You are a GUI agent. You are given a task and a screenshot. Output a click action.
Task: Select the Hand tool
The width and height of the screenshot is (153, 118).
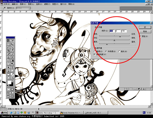(x=9, y=77)
